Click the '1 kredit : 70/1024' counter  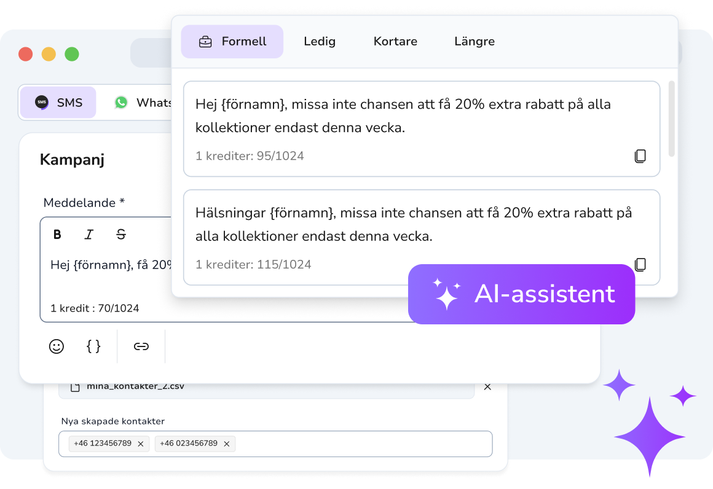click(95, 308)
